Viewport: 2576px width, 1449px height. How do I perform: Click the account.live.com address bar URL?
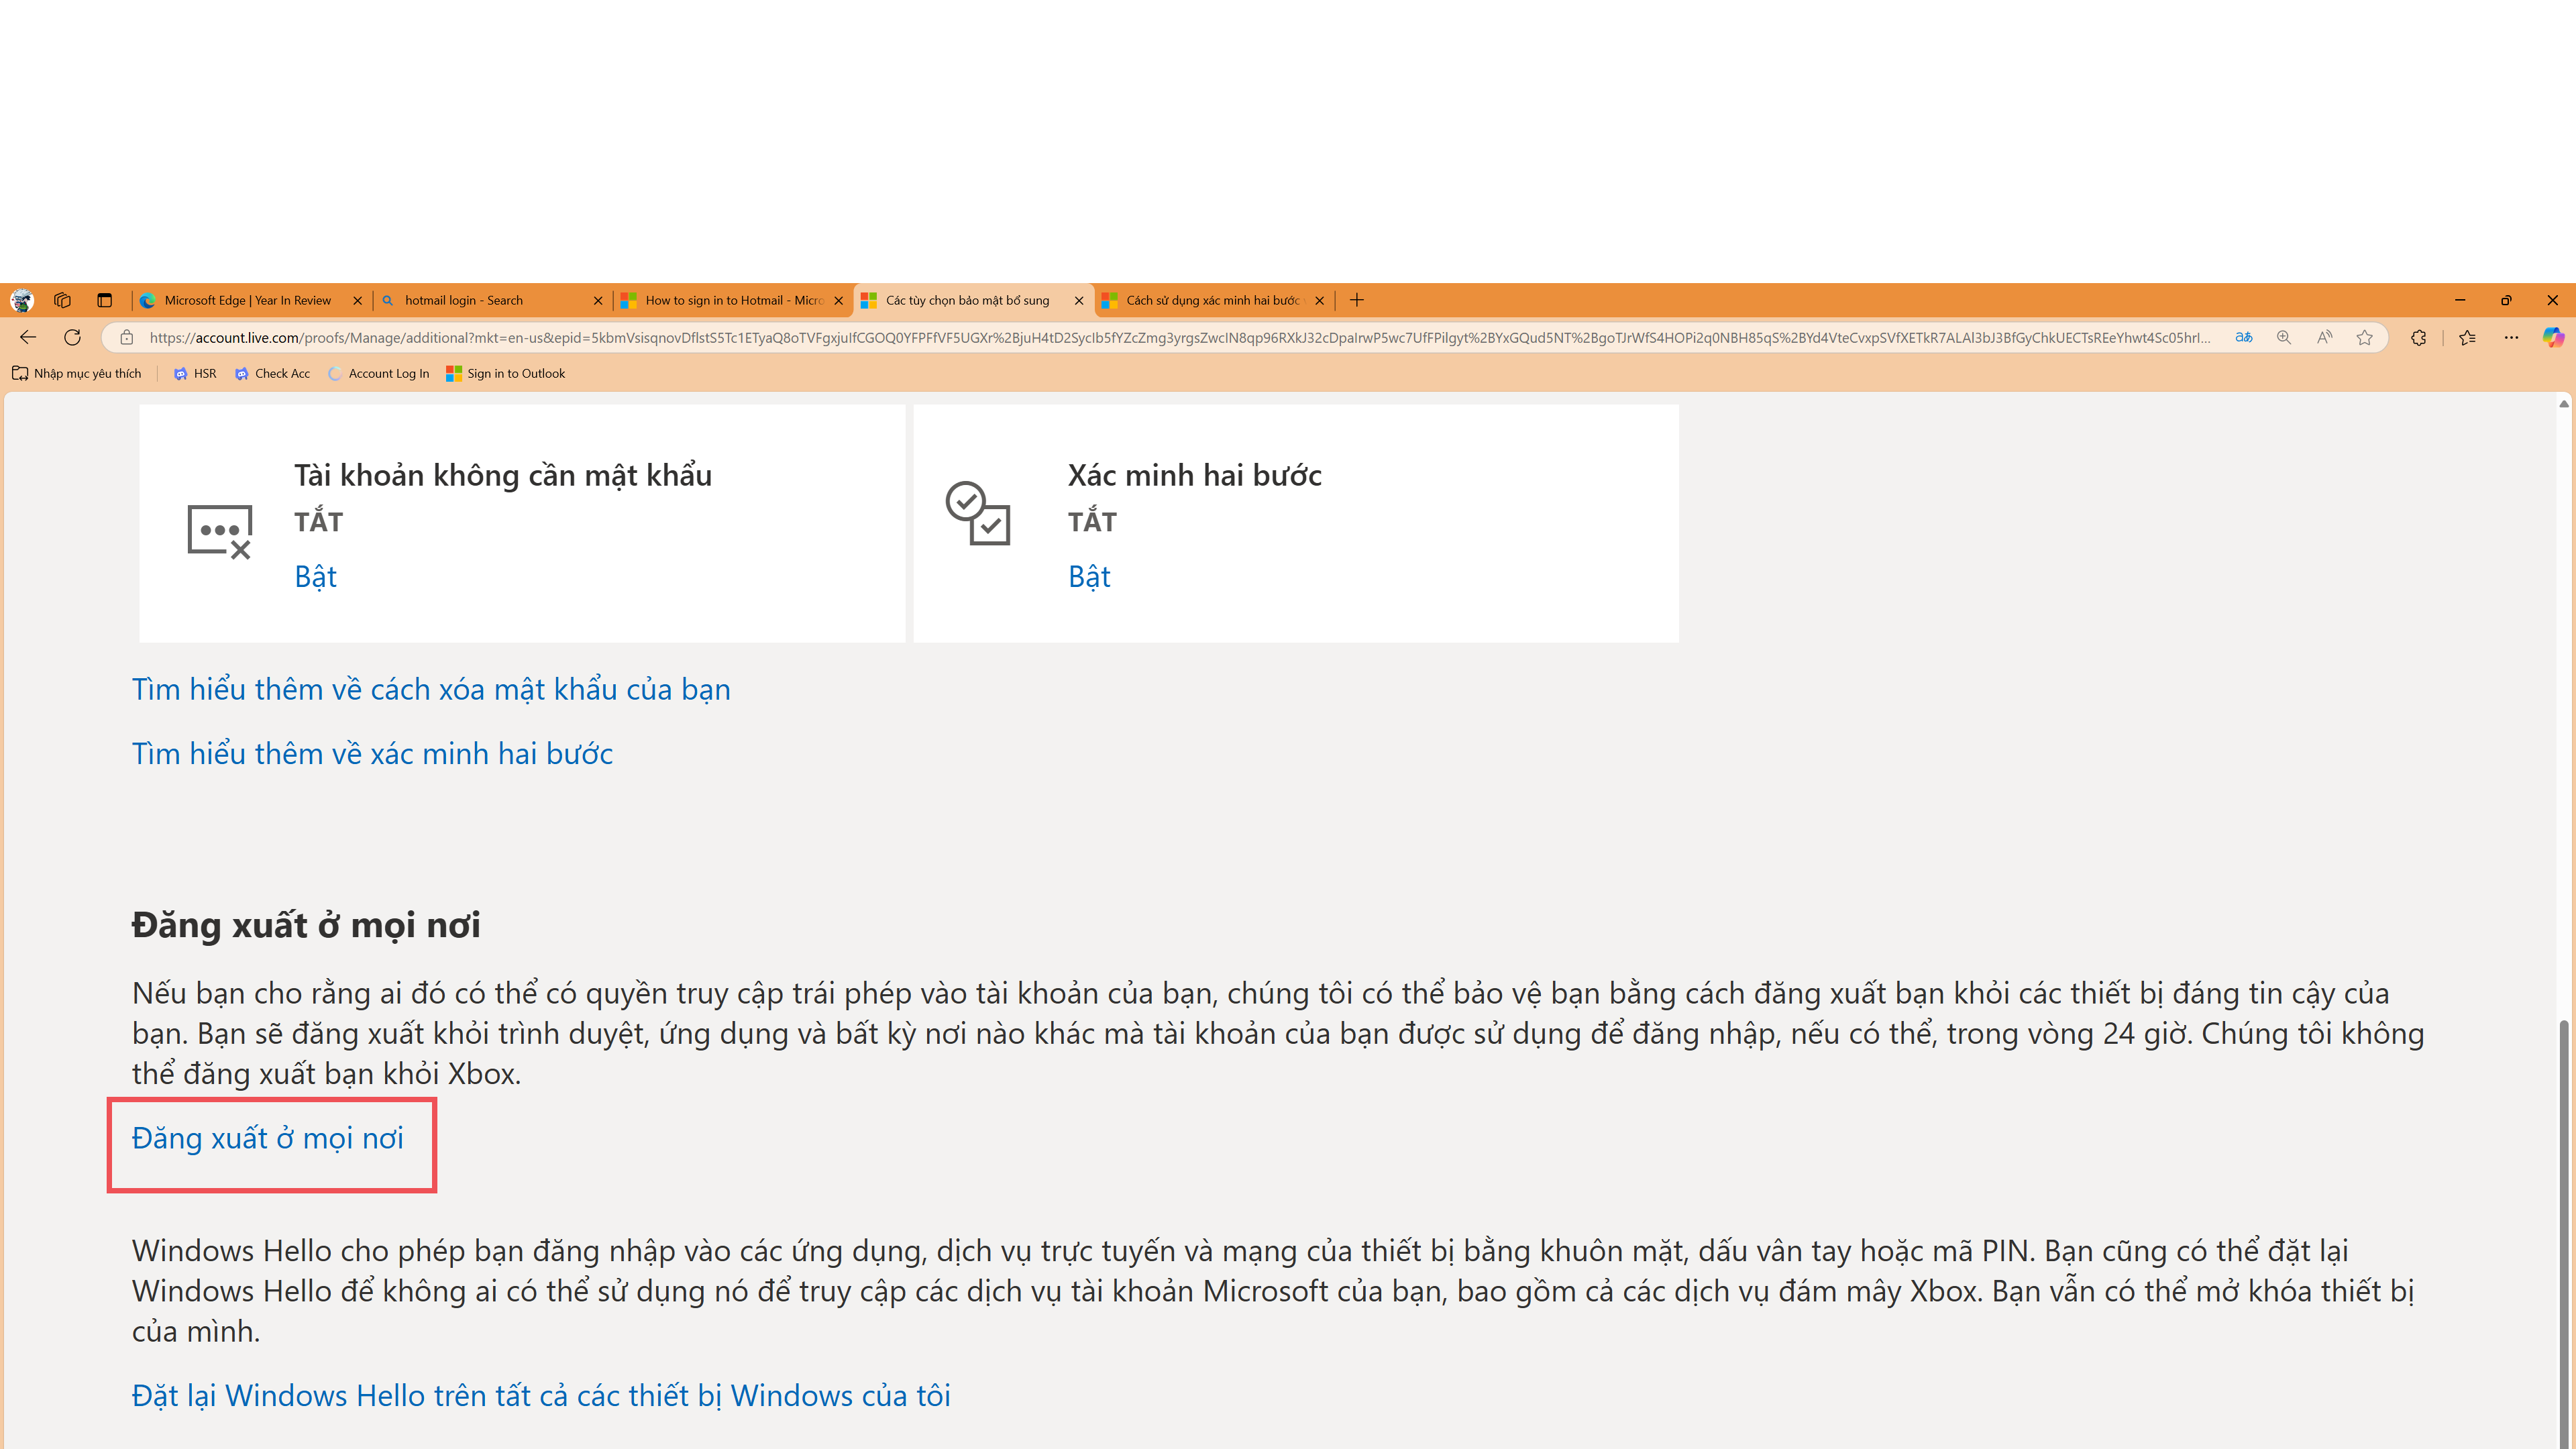[1180, 338]
